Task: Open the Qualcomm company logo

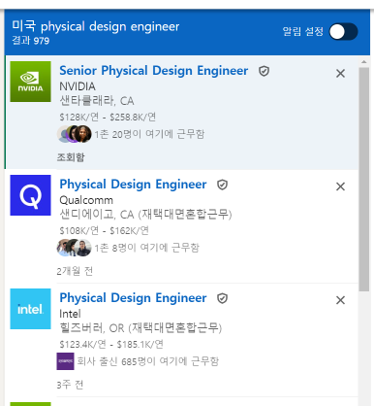Action: pos(30,195)
